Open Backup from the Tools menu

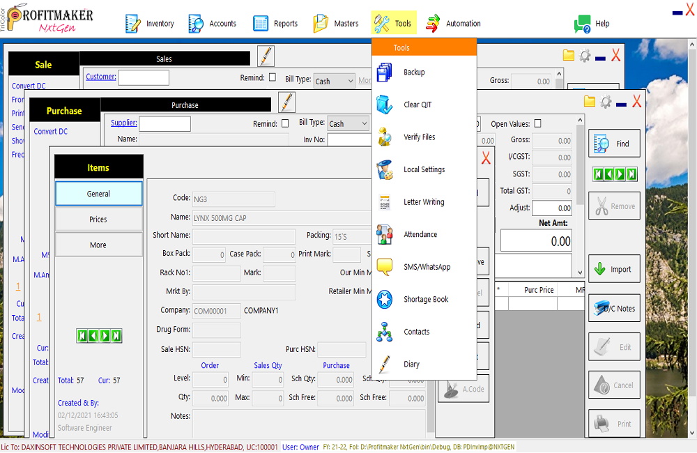[413, 72]
